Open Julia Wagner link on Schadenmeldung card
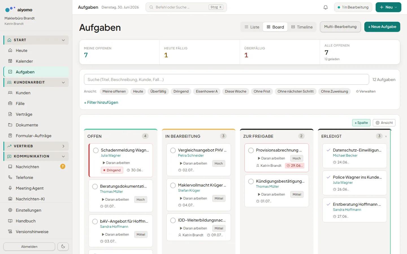 coord(111,156)
